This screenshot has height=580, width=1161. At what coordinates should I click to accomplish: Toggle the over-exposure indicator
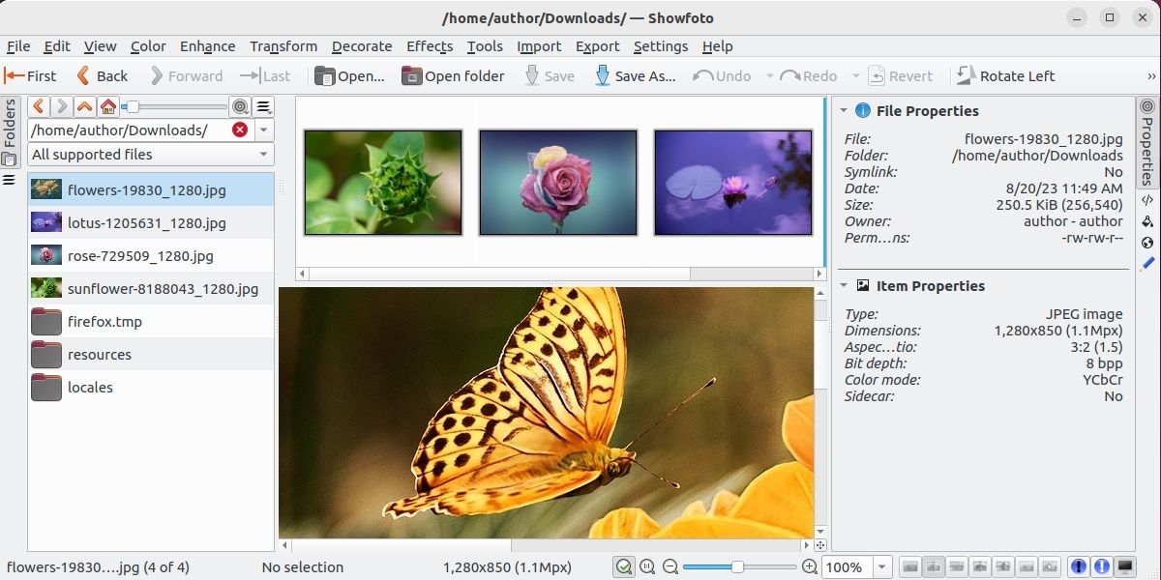click(x=1103, y=566)
